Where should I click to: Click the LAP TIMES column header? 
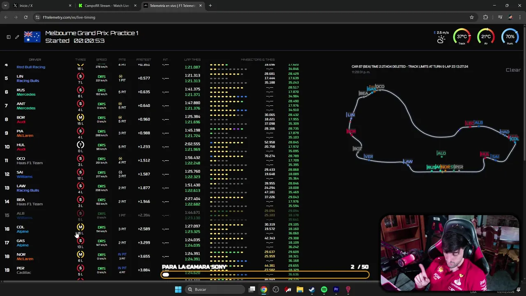click(x=192, y=60)
